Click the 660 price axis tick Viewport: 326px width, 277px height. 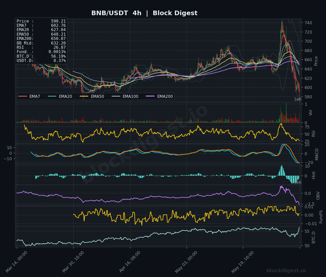[x=308, y=60]
